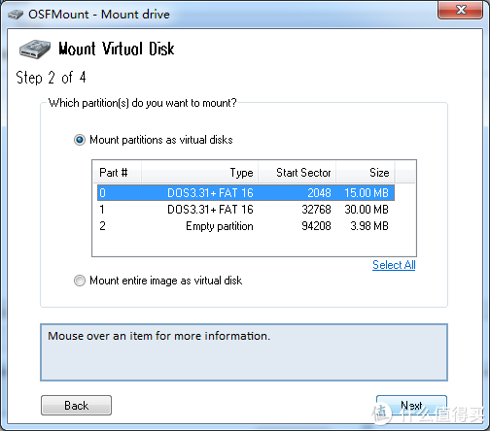Select partition 0 row with 15.00 MB
The width and height of the screenshot is (490, 431).
click(246, 193)
